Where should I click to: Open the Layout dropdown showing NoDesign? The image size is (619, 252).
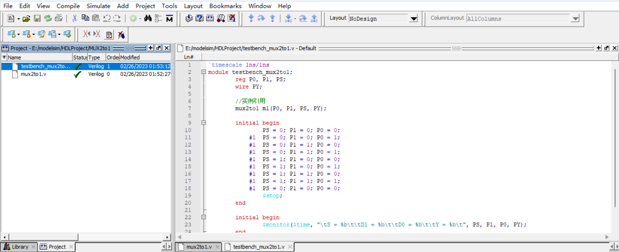point(413,19)
